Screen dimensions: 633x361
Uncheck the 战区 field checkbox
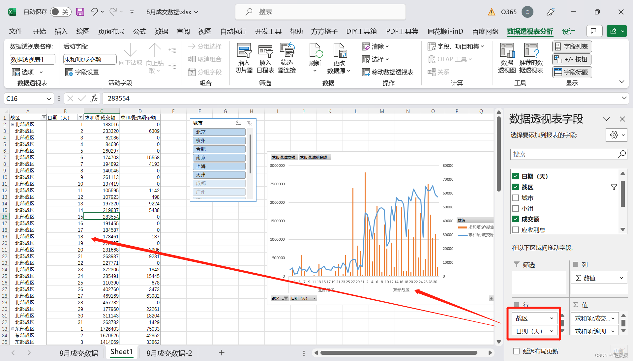pos(516,187)
